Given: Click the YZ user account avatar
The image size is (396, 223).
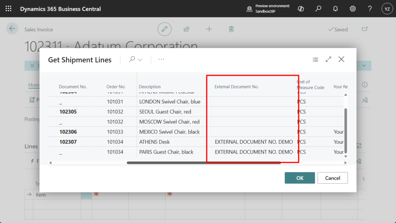Looking at the screenshot, I should pyautogui.click(x=387, y=8).
